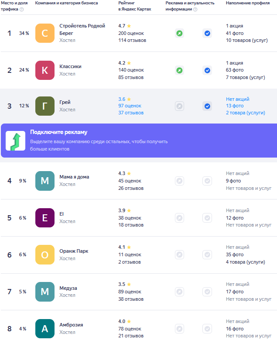Open '37 отзывов' link for Грей

pyautogui.click(x=131, y=113)
